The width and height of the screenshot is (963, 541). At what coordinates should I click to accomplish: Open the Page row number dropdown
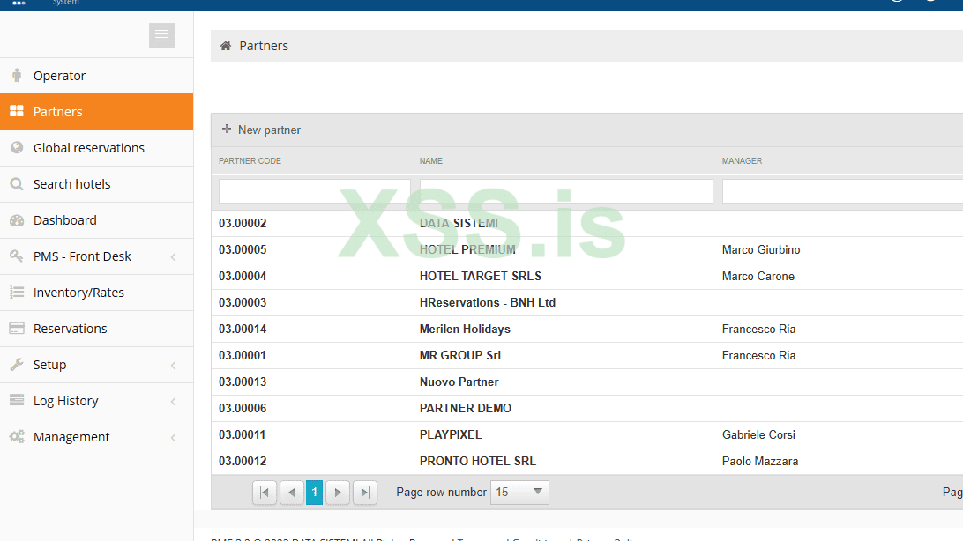pyautogui.click(x=519, y=492)
